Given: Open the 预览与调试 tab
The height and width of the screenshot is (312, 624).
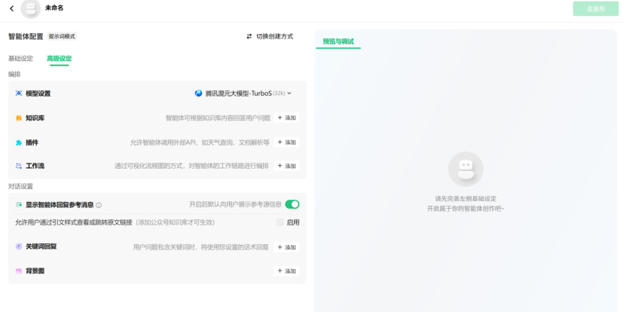Looking at the screenshot, I should (338, 41).
